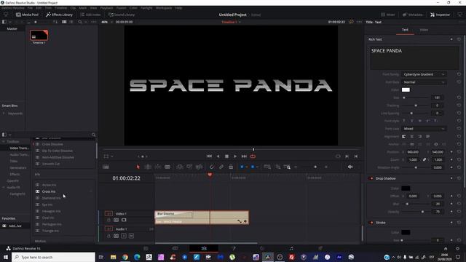The height and width of the screenshot is (262, 466).
Task: Select the Timeline 1 thumbnail in media pool
Action: pos(39,36)
